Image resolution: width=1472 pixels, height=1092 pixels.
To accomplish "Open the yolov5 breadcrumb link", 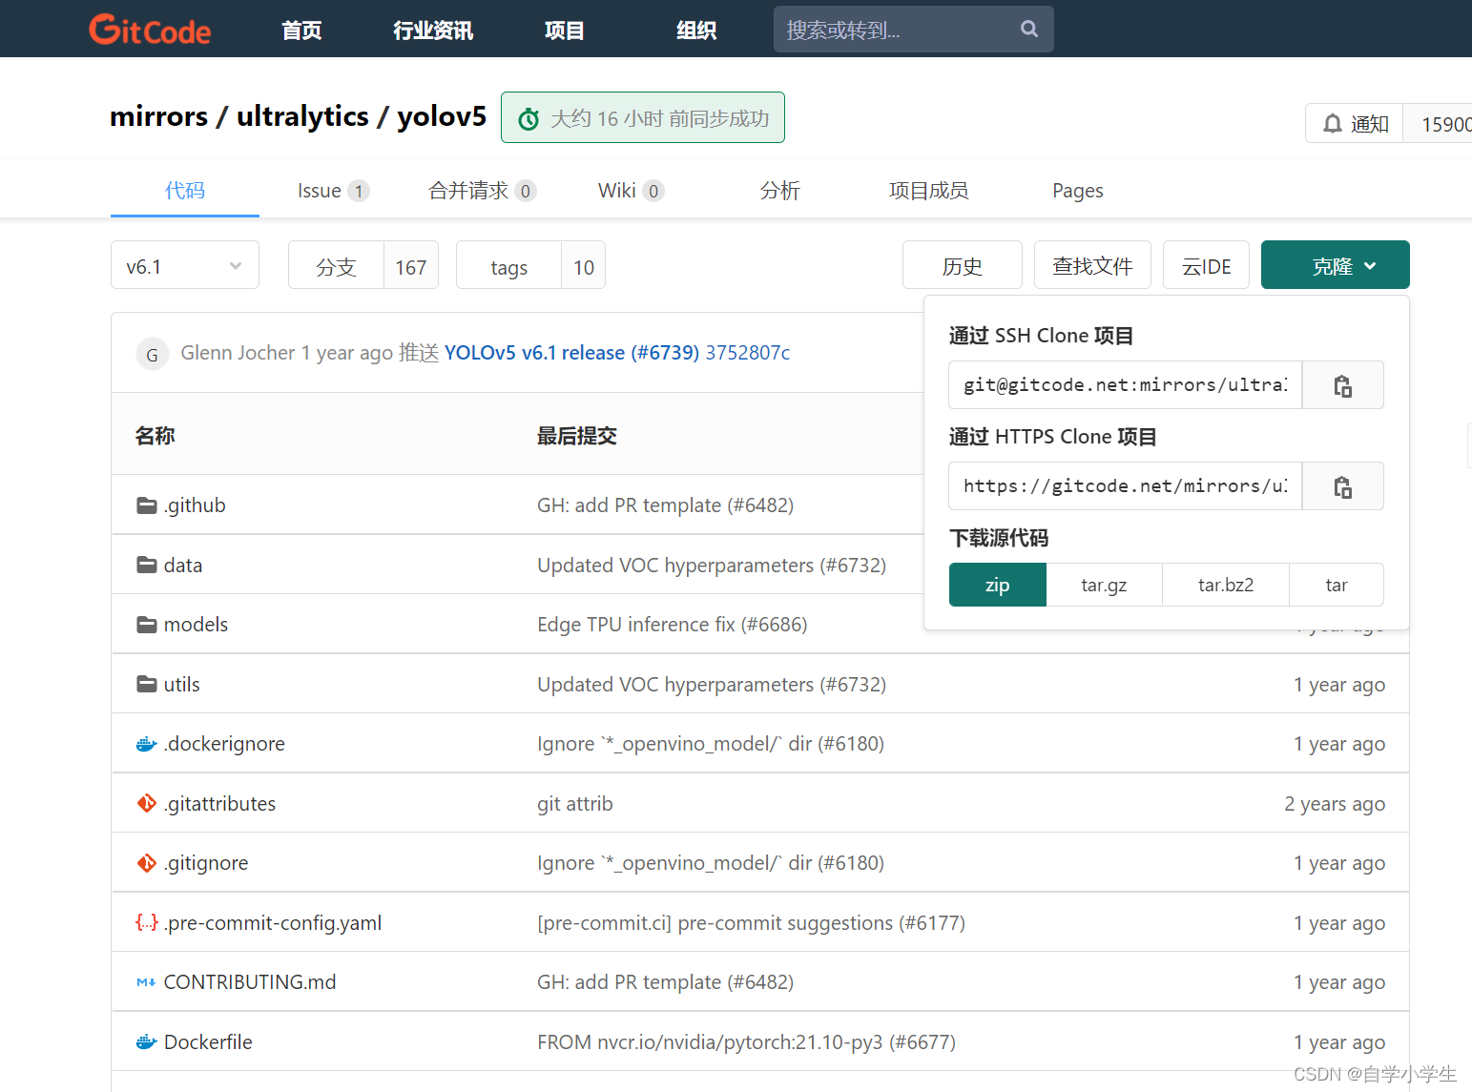I will (x=442, y=116).
